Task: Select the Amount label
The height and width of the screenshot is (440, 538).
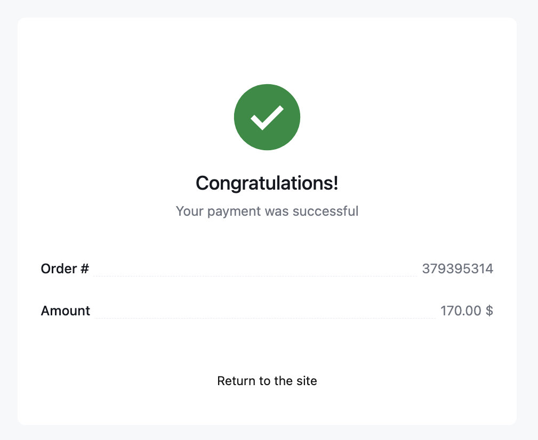Action: click(x=65, y=311)
